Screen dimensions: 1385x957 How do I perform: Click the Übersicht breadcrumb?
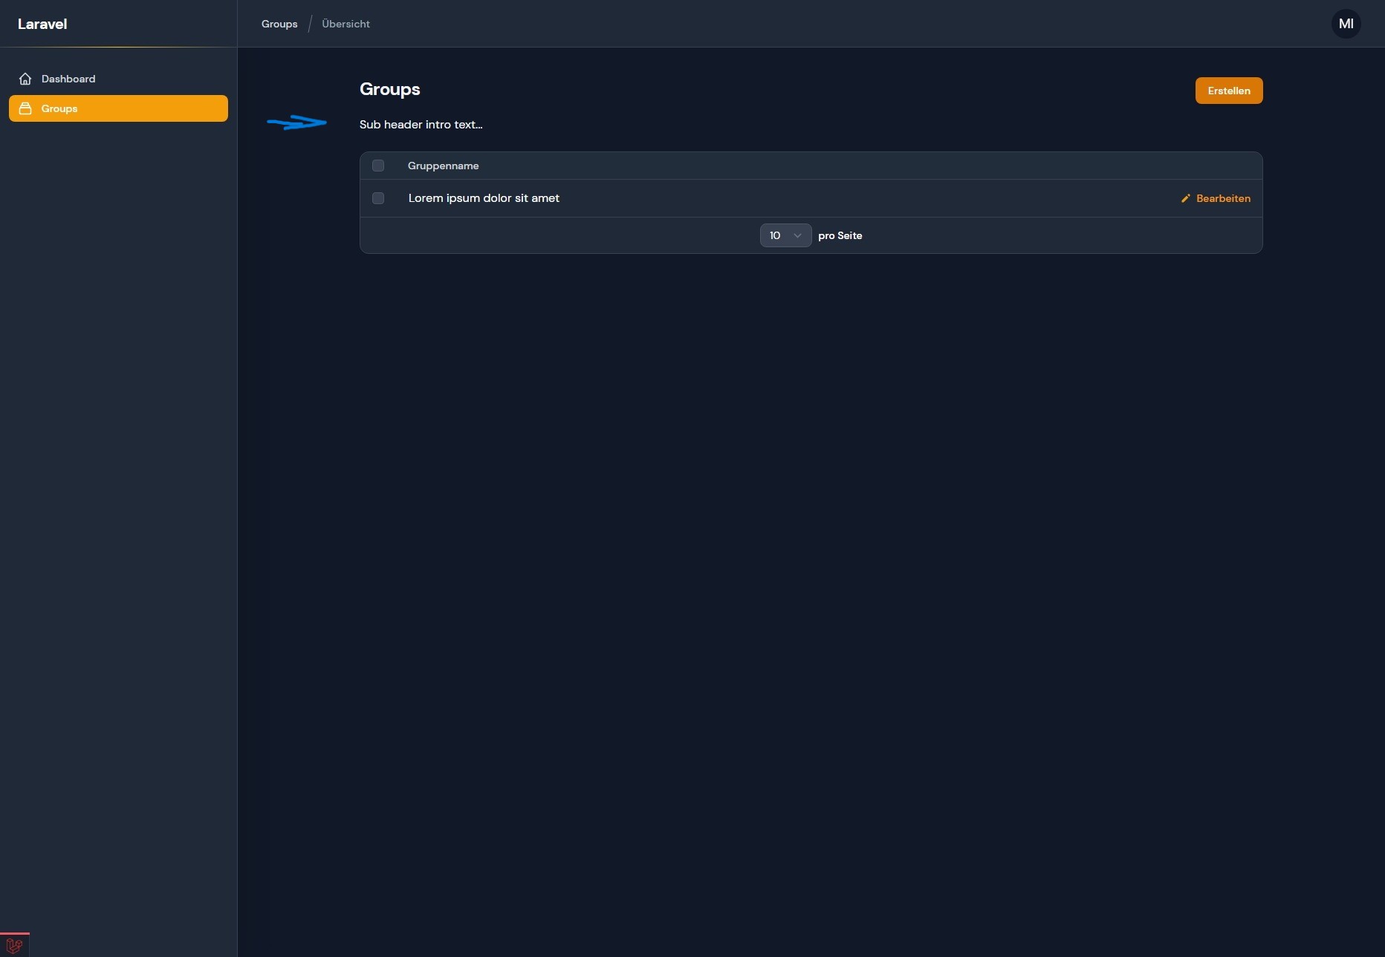(x=346, y=24)
